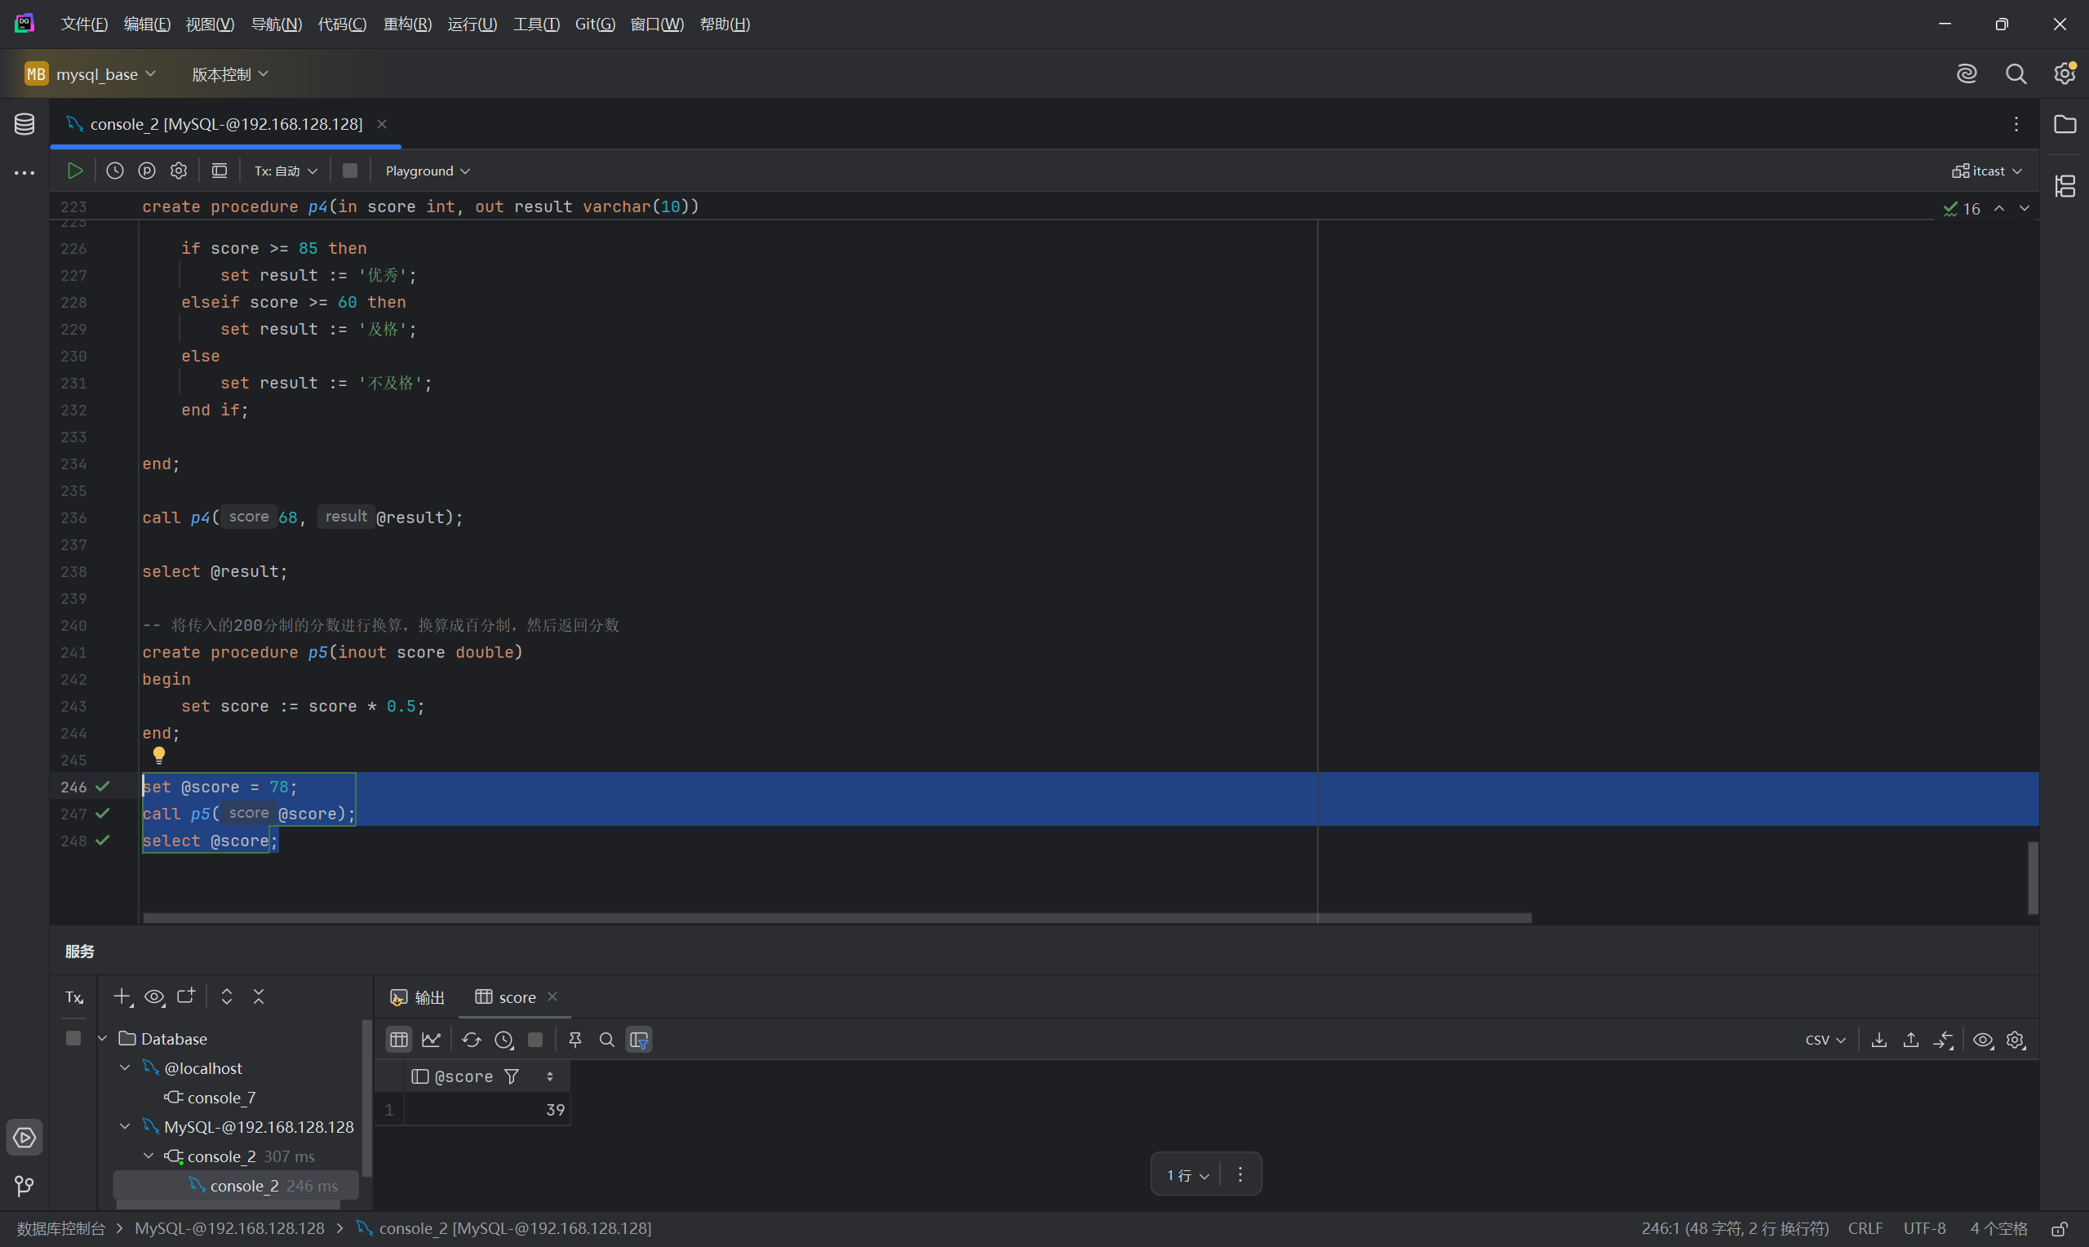Toggle the read-only lock in status bar
This screenshot has height=1247, width=2089.
tap(2059, 1228)
